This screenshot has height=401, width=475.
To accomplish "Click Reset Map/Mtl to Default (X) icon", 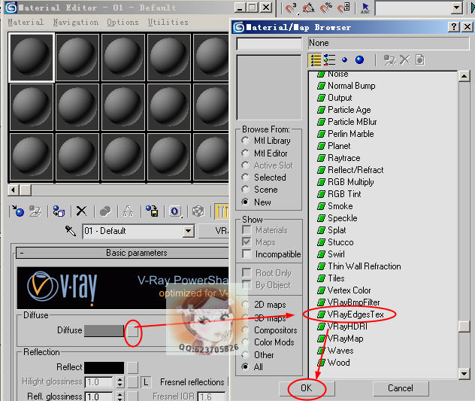I will (x=81, y=211).
